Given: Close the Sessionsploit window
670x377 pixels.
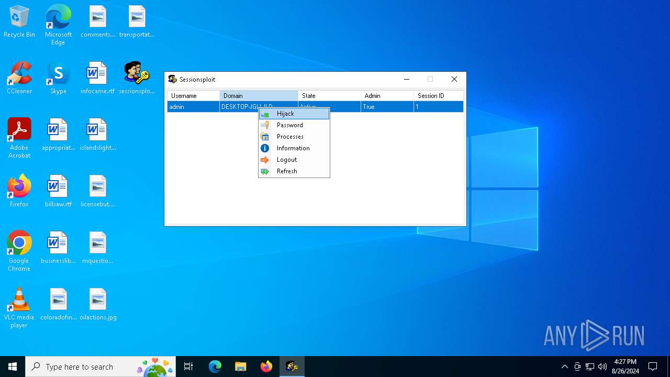Looking at the screenshot, I should [454, 80].
